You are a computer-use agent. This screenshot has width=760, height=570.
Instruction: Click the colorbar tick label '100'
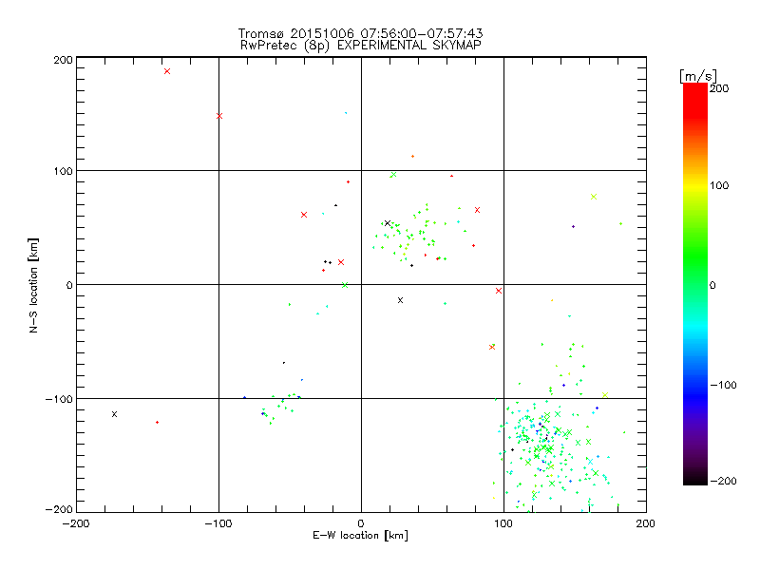click(x=719, y=185)
